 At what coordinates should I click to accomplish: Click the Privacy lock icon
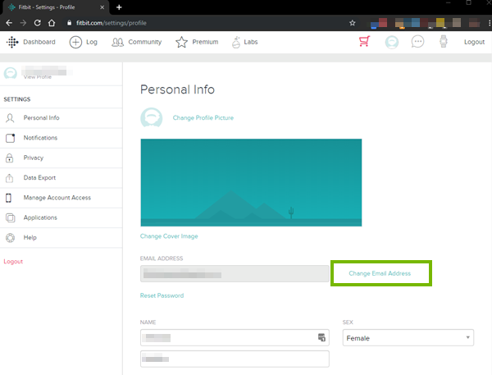9,158
